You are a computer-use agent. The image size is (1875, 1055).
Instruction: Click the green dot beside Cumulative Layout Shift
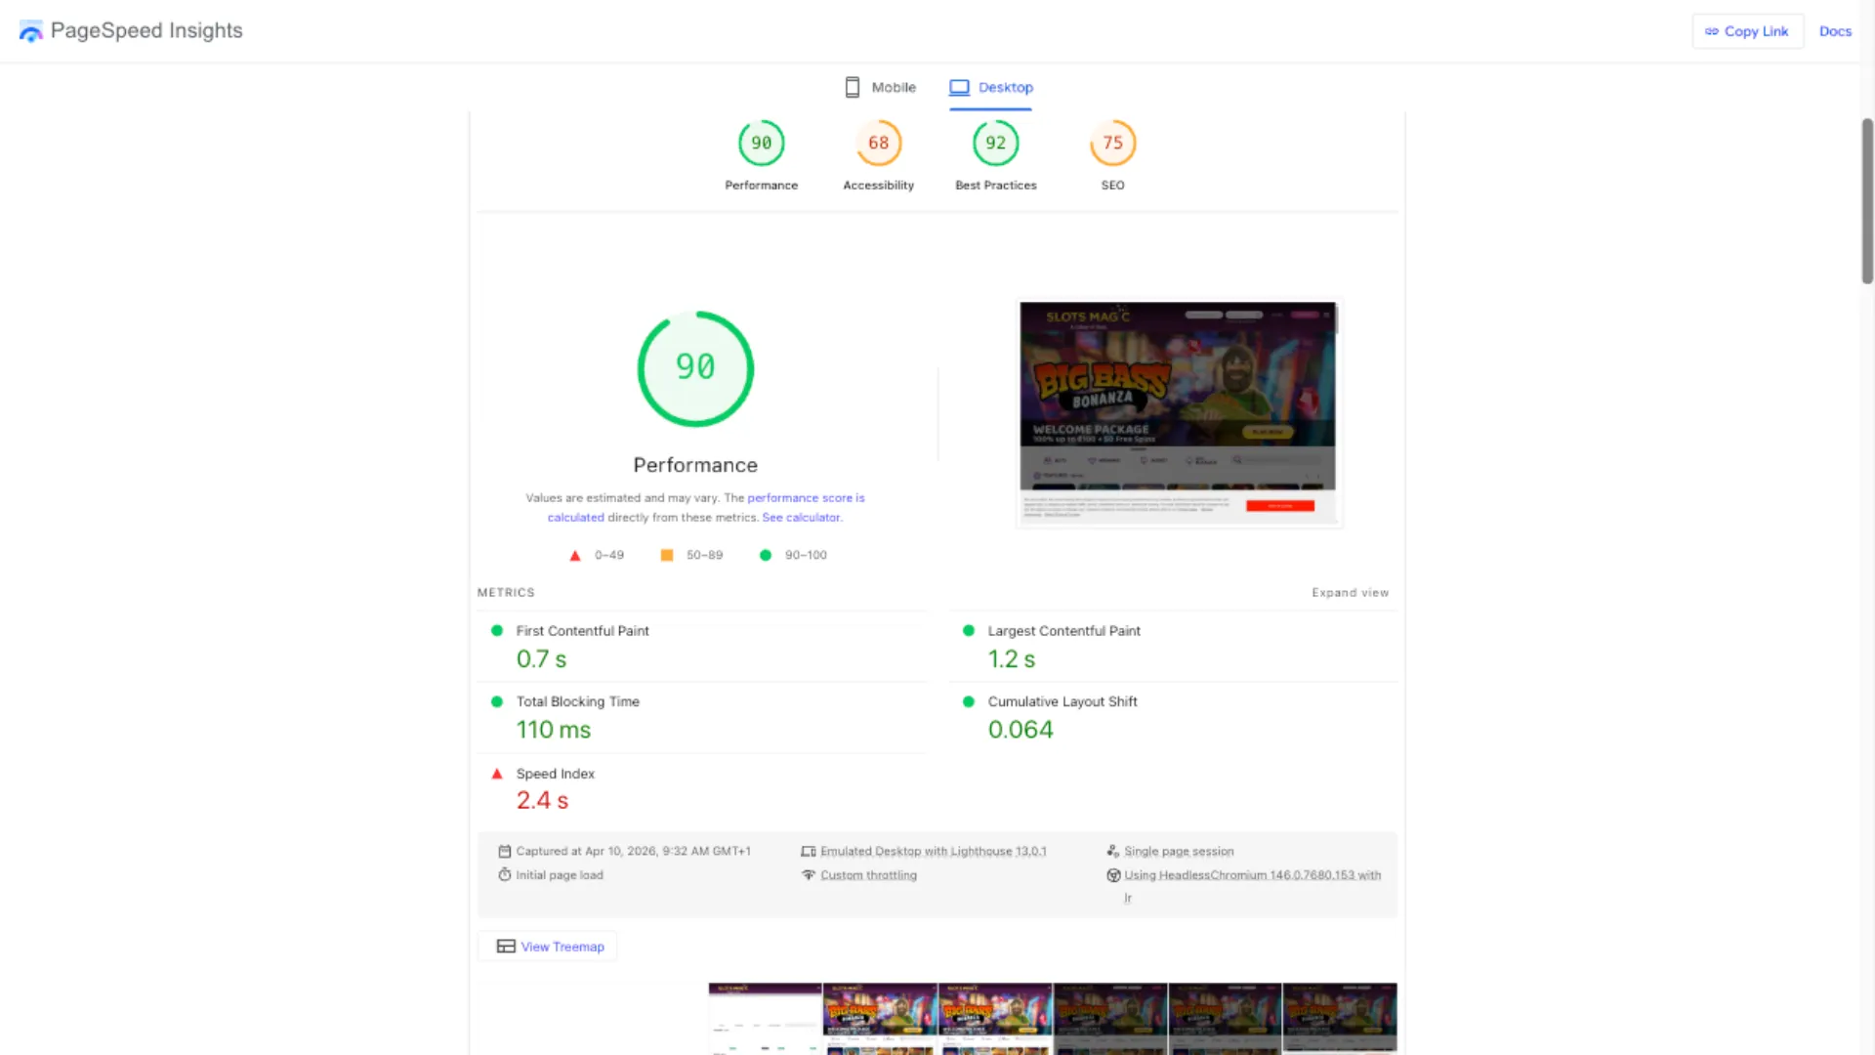(x=969, y=701)
